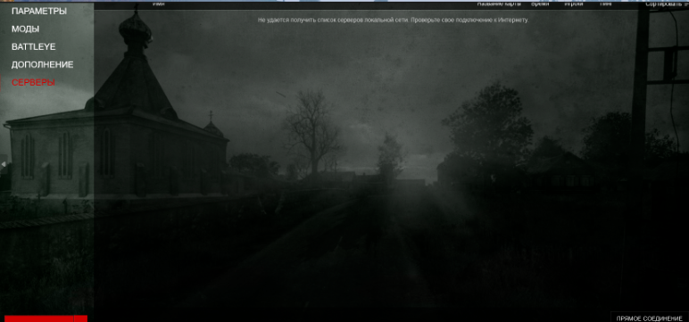This screenshot has width=689, height=322.
Task: Open the МОДЫ section
Action: pos(26,29)
